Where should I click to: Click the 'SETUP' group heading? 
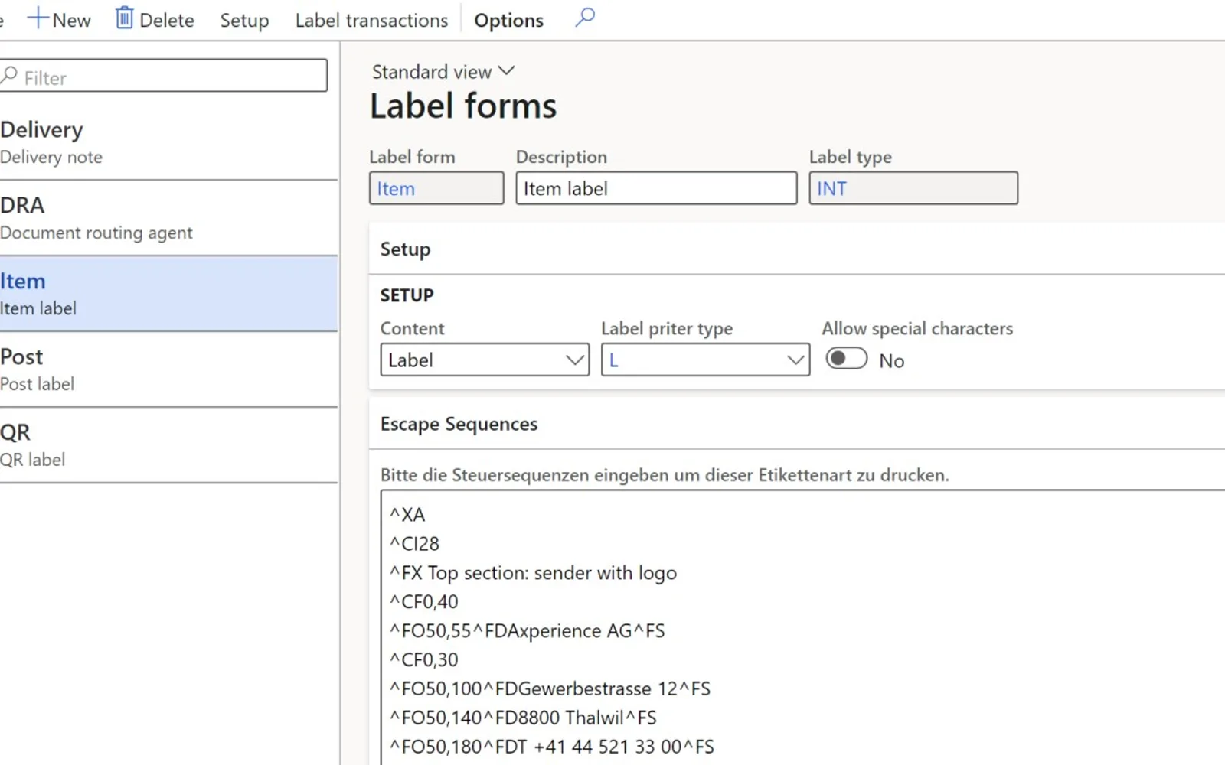[x=407, y=295]
